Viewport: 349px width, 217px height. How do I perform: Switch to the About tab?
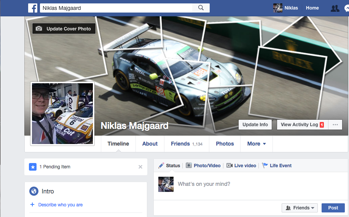[150, 144]
